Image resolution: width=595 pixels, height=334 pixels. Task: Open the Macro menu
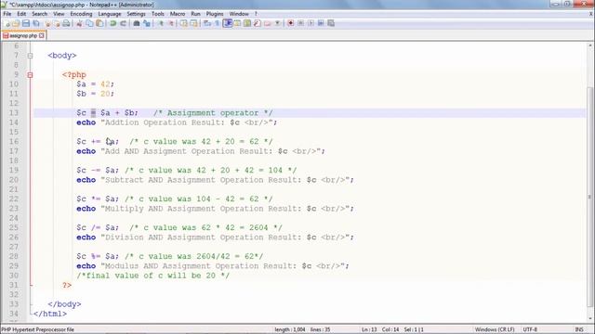click(178, 14)
